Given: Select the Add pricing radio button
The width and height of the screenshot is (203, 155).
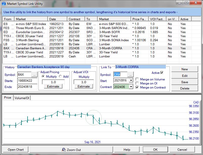Looking at the screenshot, I should tap(60, 77).
